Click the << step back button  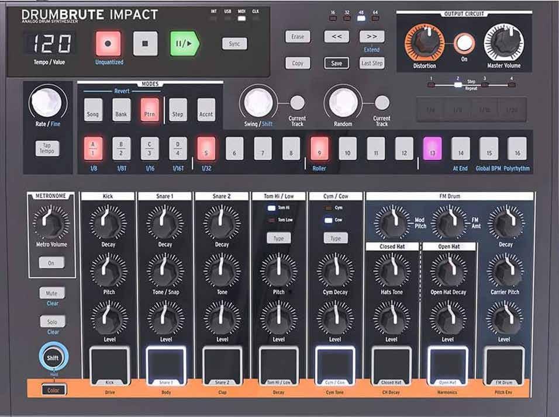(337, 37)
